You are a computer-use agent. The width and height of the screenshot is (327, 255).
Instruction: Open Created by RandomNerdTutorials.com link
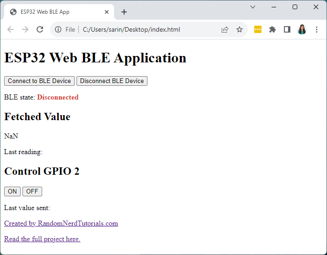click(61, 223)
